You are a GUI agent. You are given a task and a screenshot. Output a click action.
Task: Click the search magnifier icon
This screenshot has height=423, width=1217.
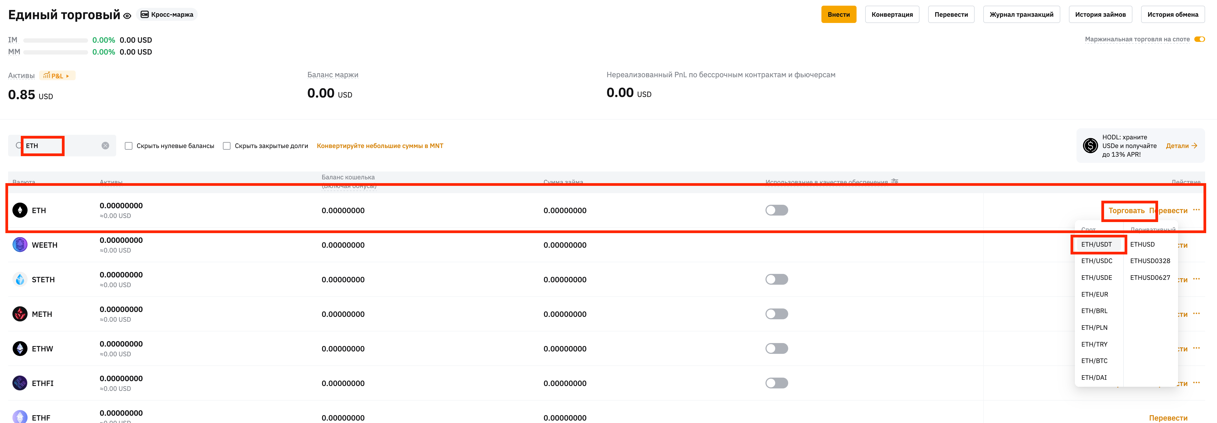19,145
